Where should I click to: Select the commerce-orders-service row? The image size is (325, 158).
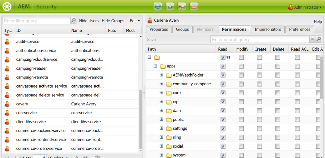71,148
